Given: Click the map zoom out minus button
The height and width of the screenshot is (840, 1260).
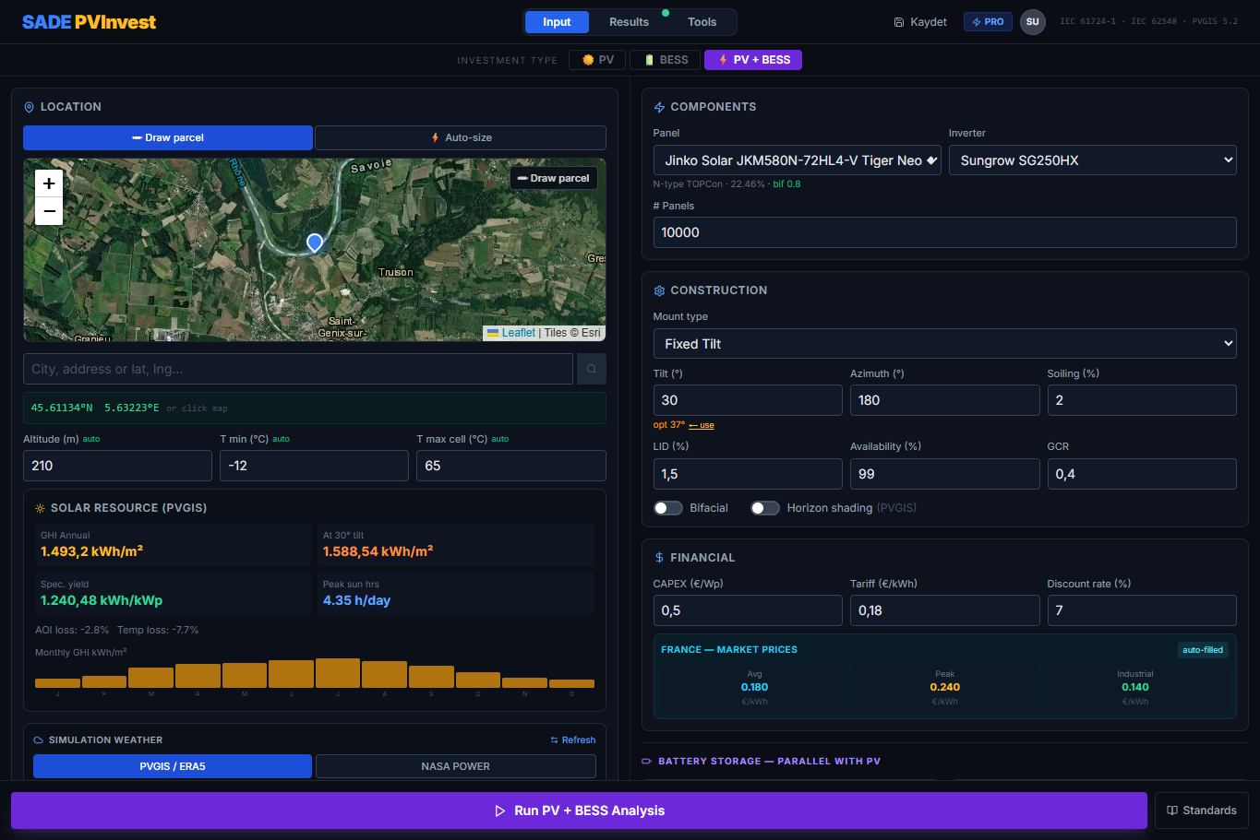Looking at the screenshot, I should pos(49,211).
